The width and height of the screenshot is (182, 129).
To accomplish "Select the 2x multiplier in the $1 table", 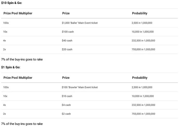I will (x=5, y=114).
